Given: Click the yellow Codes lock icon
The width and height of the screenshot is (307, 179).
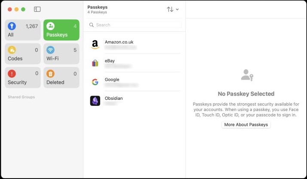Looking at the screenshot, I should [12, 50].
